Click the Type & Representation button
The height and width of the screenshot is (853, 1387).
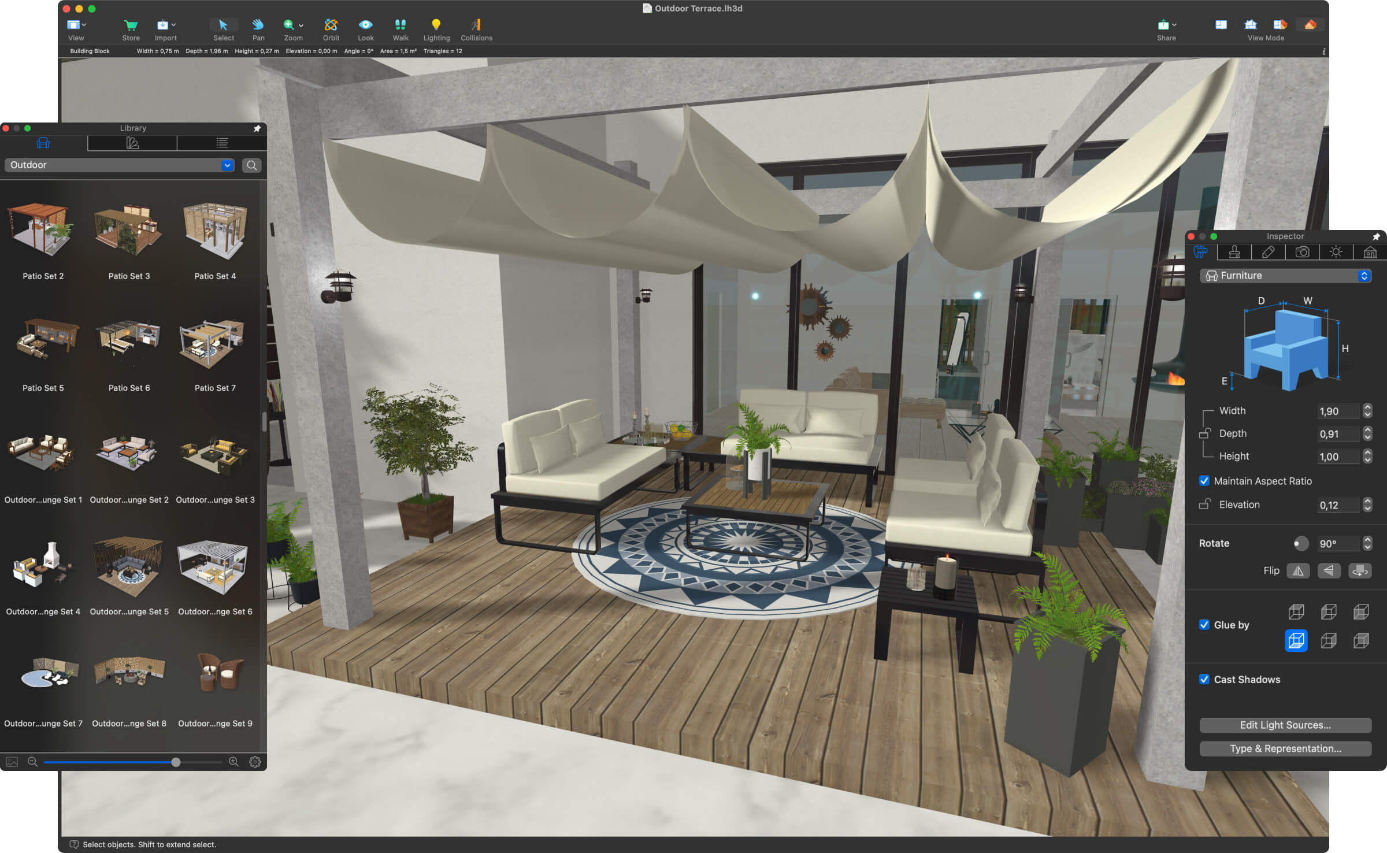(1284, 748)
